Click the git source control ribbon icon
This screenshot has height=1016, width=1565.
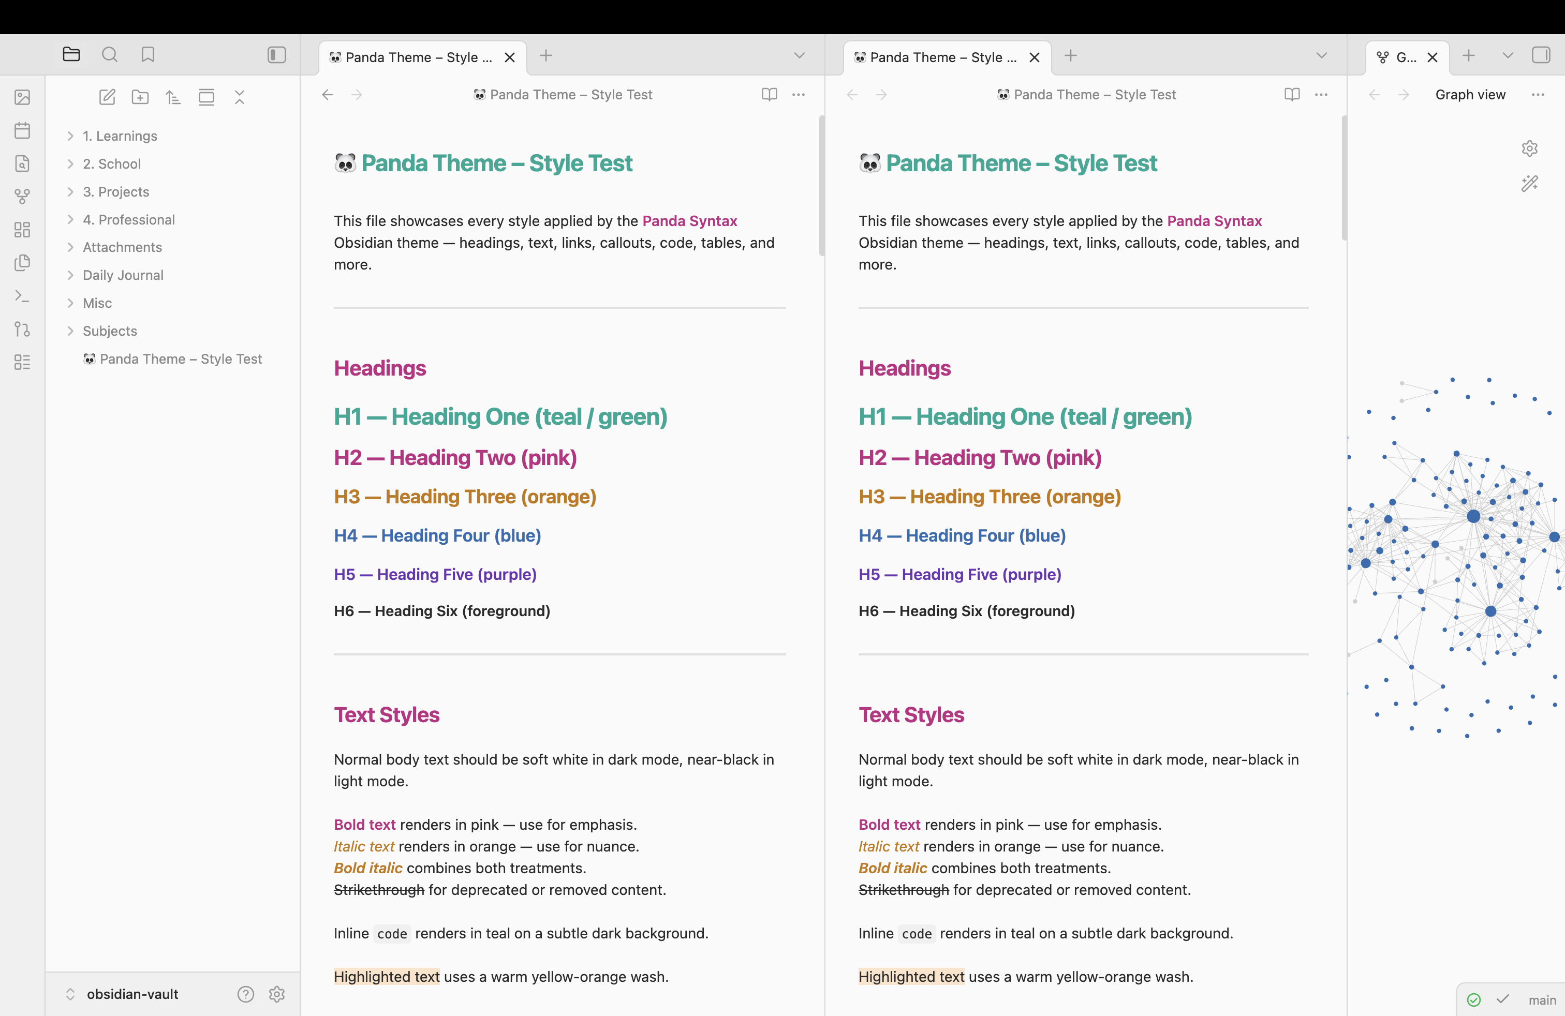[22, 328]
